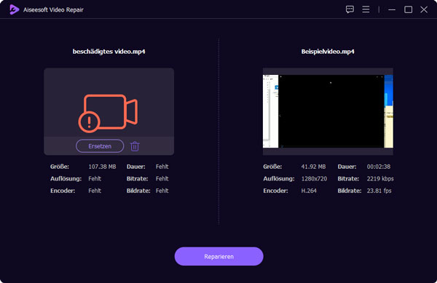Select the H.264 encoder value
The height and width of the screenshot is (283, 437).
(x=309, y=191)
